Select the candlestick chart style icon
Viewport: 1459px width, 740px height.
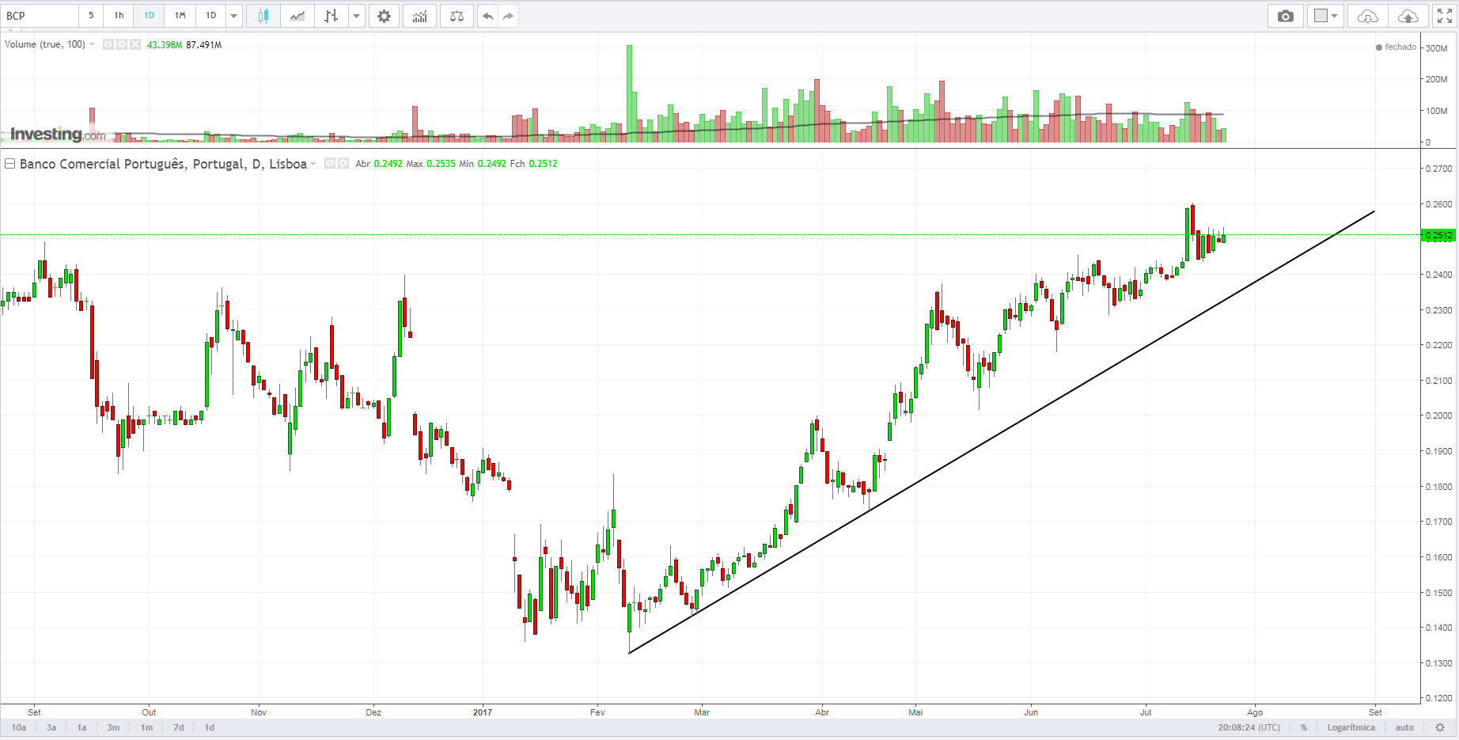pos(263,16)
